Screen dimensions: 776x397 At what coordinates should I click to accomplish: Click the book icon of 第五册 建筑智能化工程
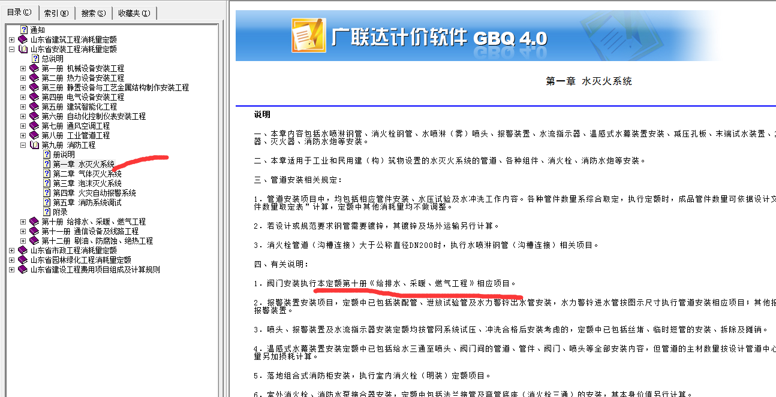pyautogui.click(x=34, y=107)
